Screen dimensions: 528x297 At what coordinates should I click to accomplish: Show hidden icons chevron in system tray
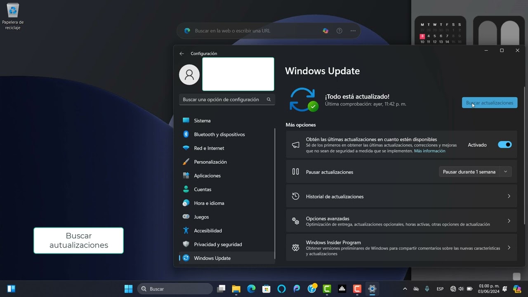click(405, 289)
